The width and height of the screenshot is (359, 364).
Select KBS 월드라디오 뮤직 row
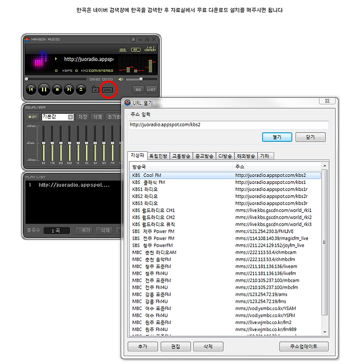coord(225,224)
